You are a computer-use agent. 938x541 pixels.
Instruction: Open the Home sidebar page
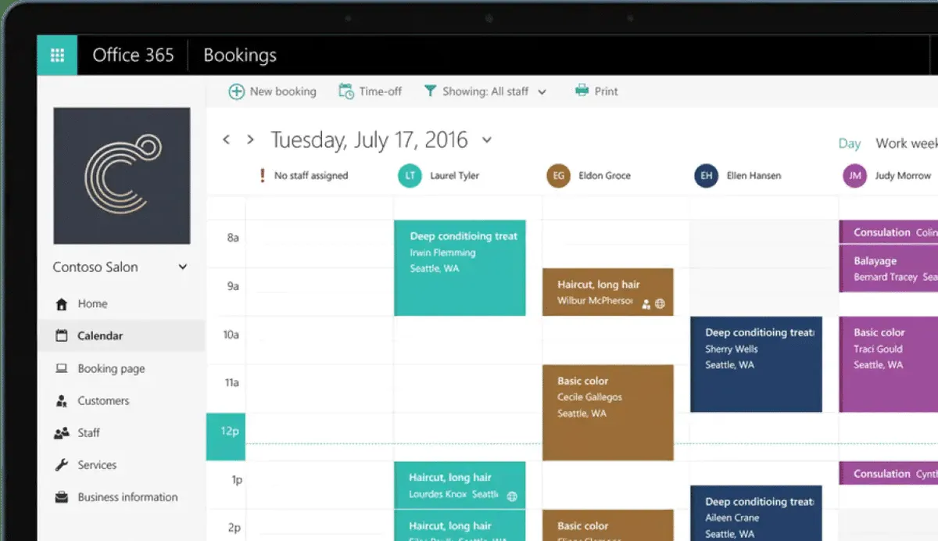click(91, 303)
